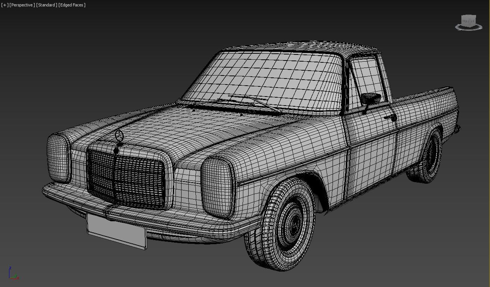Select the windshield glass surface
The height and width of the screenshot is (287, 490).
pos(264,81)
